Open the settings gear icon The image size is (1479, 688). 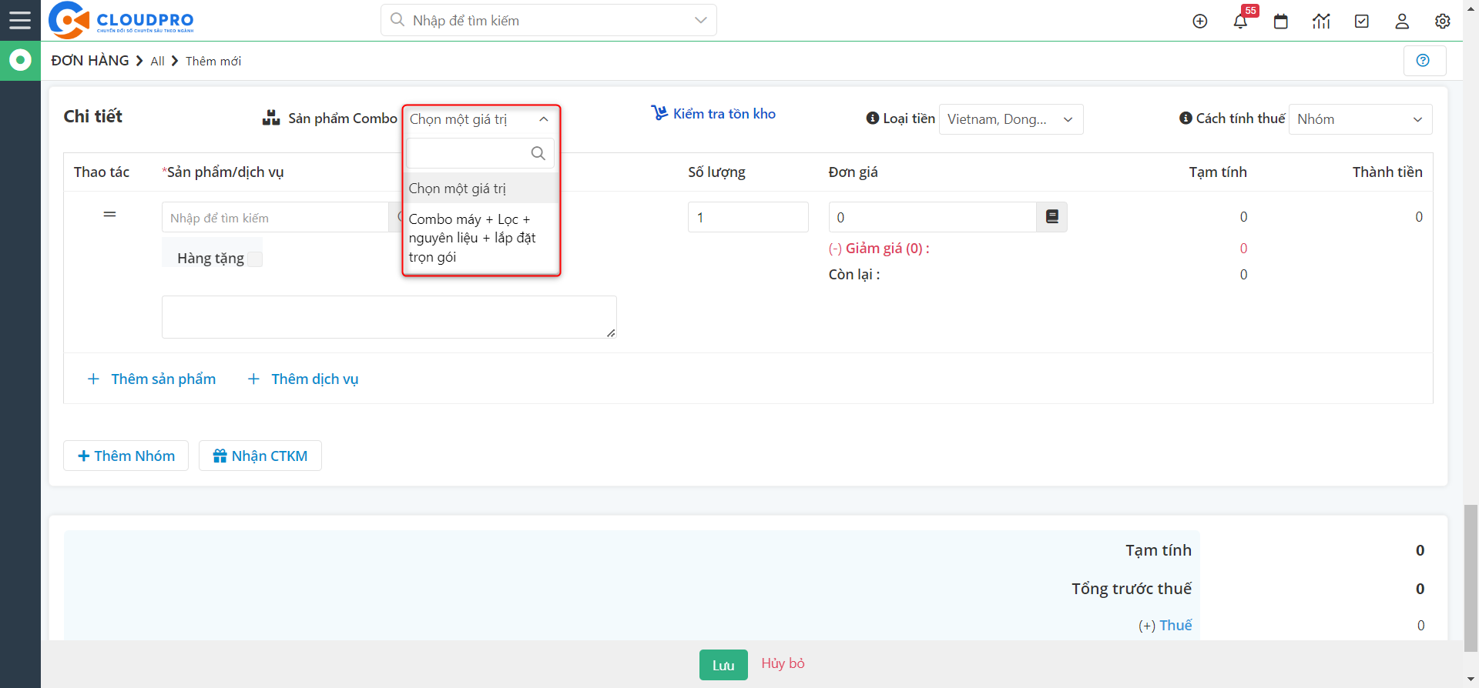pyautogui.click(x=1443, y=22)
